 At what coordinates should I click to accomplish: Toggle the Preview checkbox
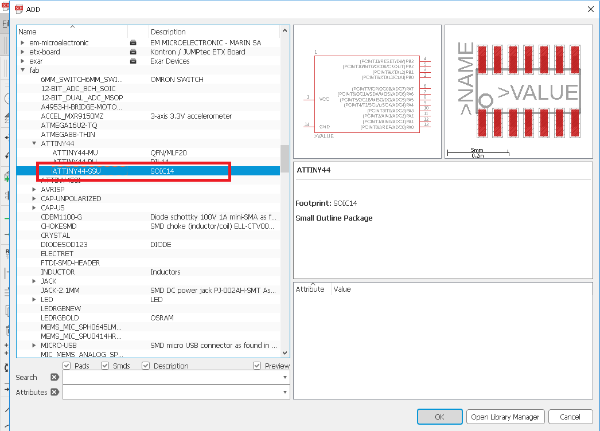click(257, 366)
